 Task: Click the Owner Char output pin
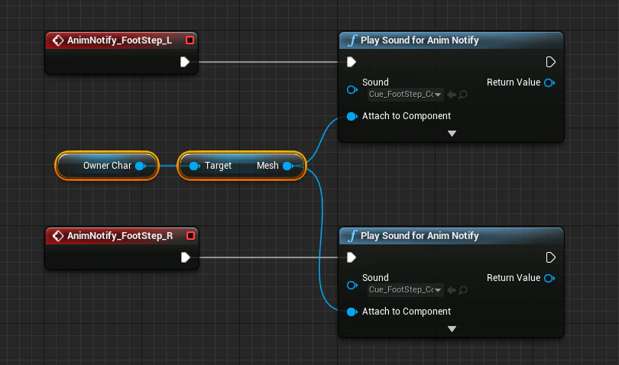141,166
